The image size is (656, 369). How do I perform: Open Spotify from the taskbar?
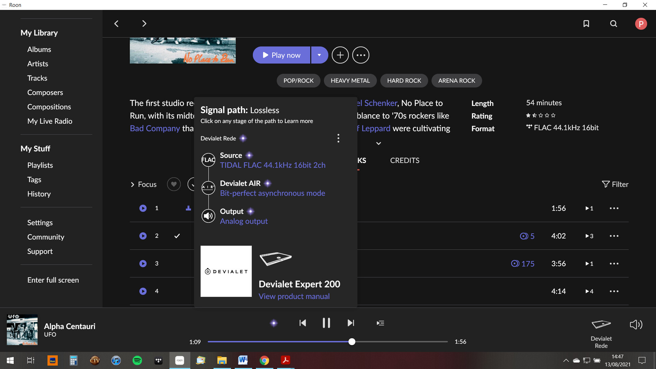click(x=137, y=360)
